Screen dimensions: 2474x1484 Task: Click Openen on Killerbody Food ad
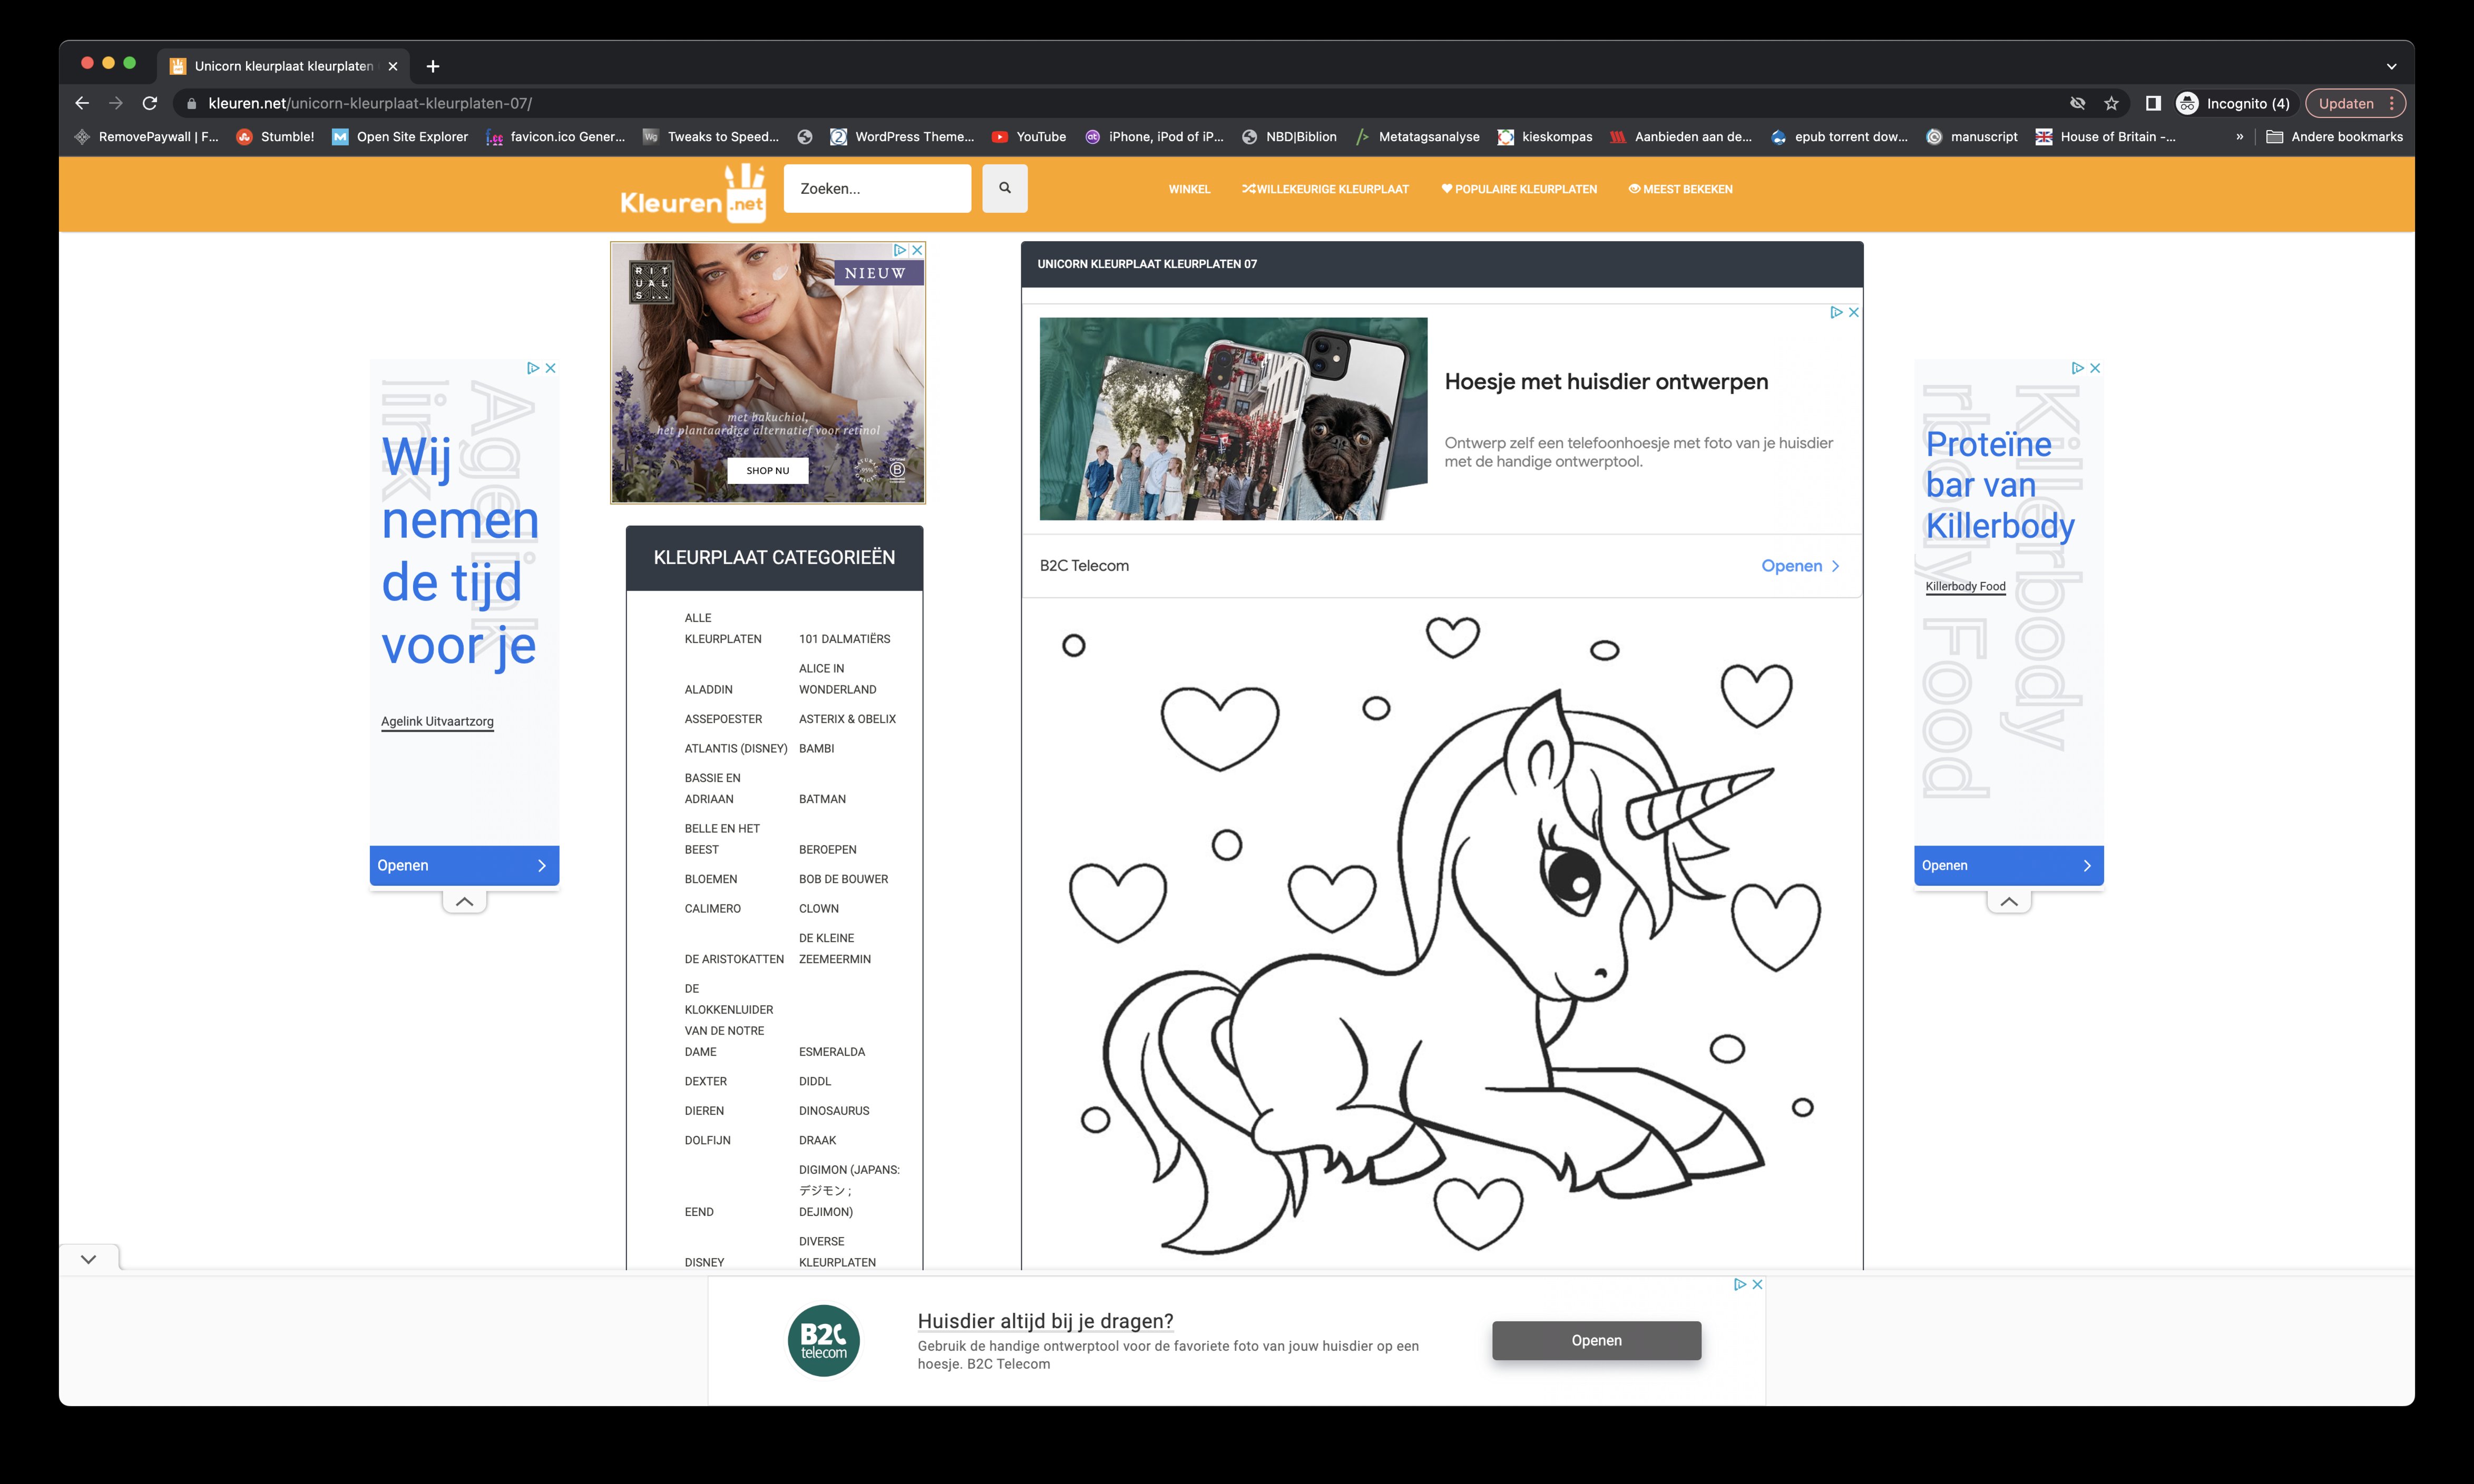(x=2009, y=865)
